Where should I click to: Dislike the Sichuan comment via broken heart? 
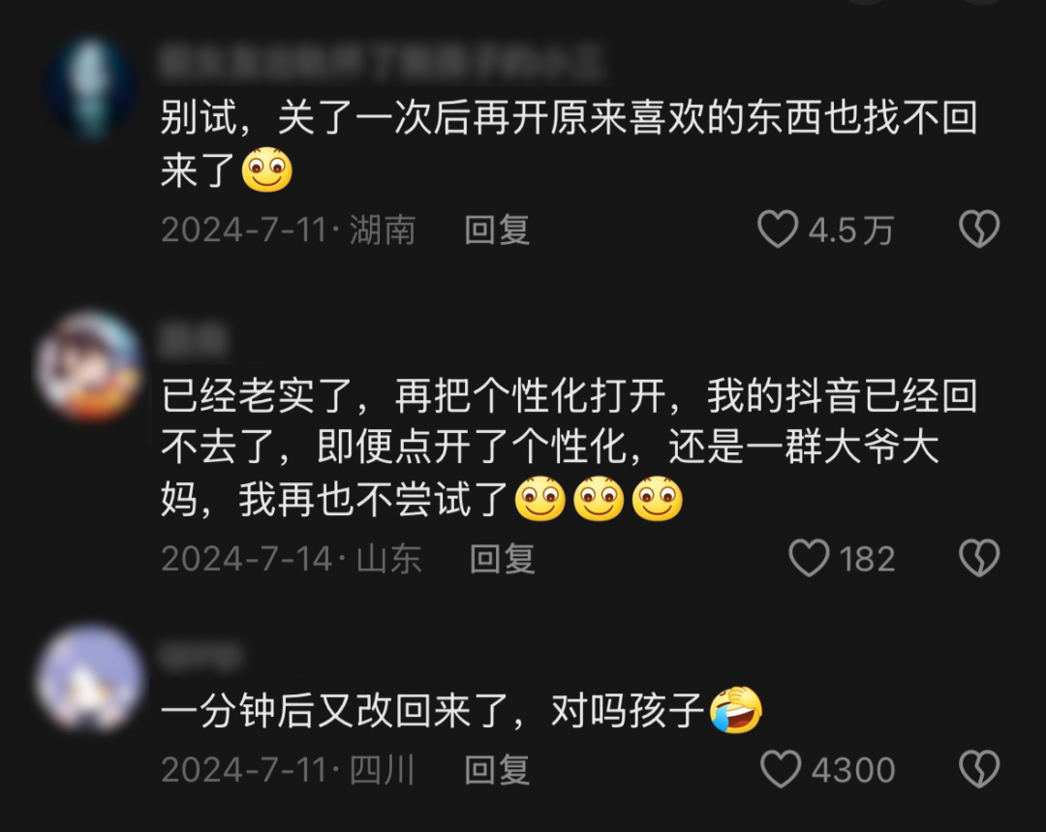click(979, 769)
